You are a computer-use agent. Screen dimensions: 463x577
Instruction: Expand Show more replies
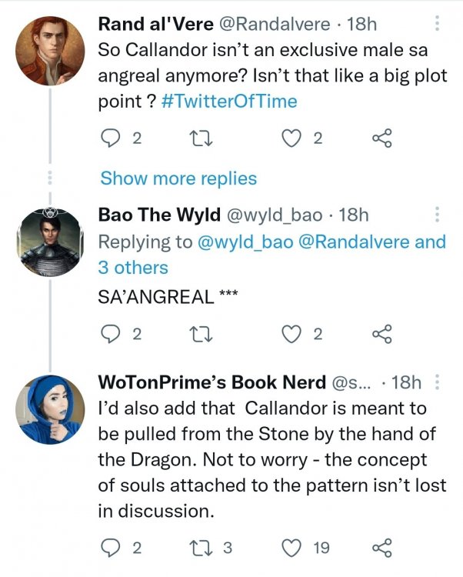coord(178,178)
